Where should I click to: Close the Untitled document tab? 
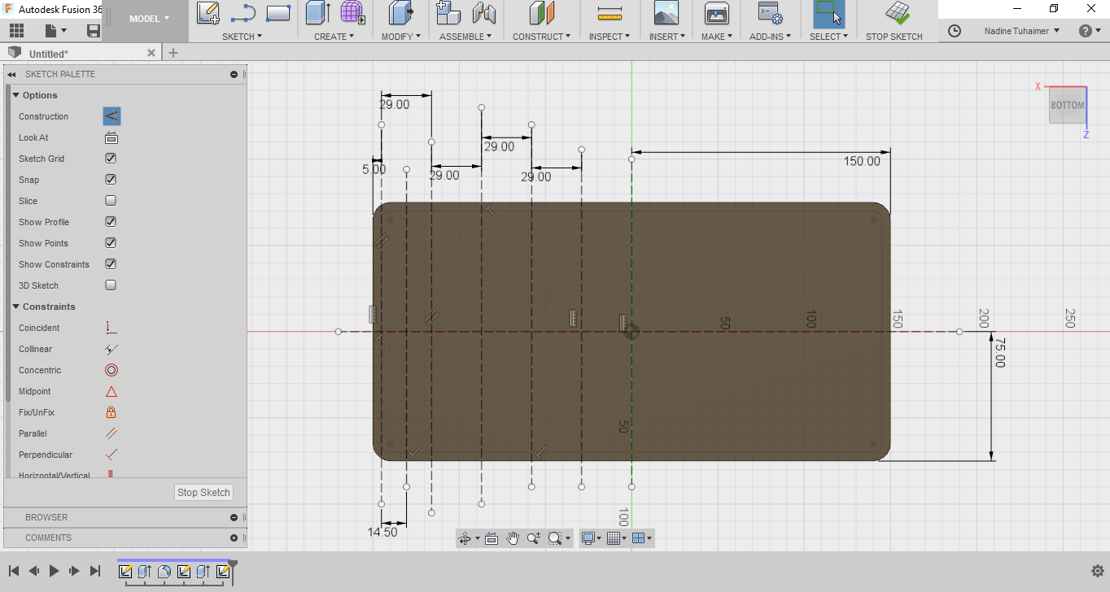[151, 53]
